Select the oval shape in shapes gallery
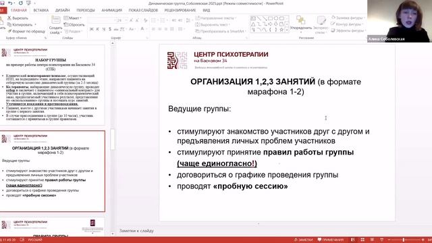The image size is (432, 243). point(276,18)
